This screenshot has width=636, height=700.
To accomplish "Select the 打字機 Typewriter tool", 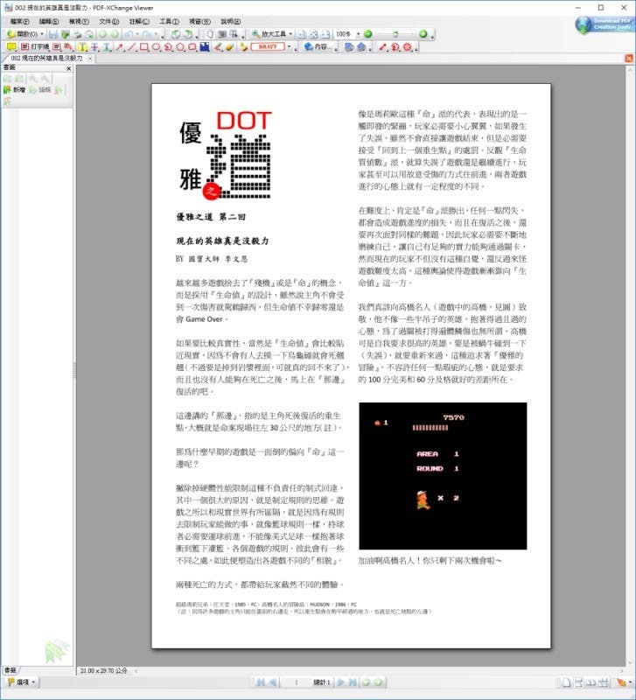I will (35, 46).
